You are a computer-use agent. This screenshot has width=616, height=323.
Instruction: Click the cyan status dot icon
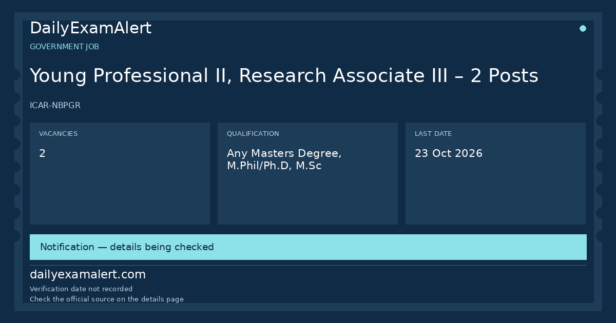(x=583, y=29)
